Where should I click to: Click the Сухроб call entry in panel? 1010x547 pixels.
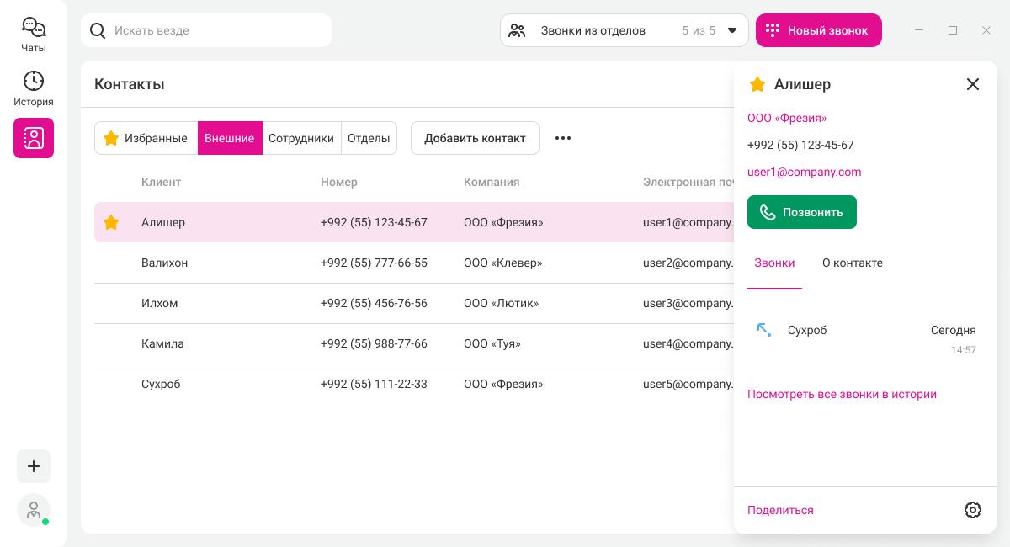tap(865, 338)
